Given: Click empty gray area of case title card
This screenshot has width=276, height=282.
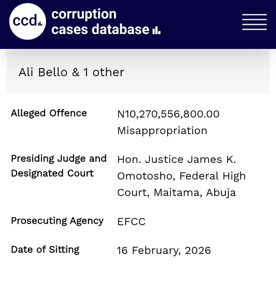Looking at the screenshot, I should (x=199, y=73).
